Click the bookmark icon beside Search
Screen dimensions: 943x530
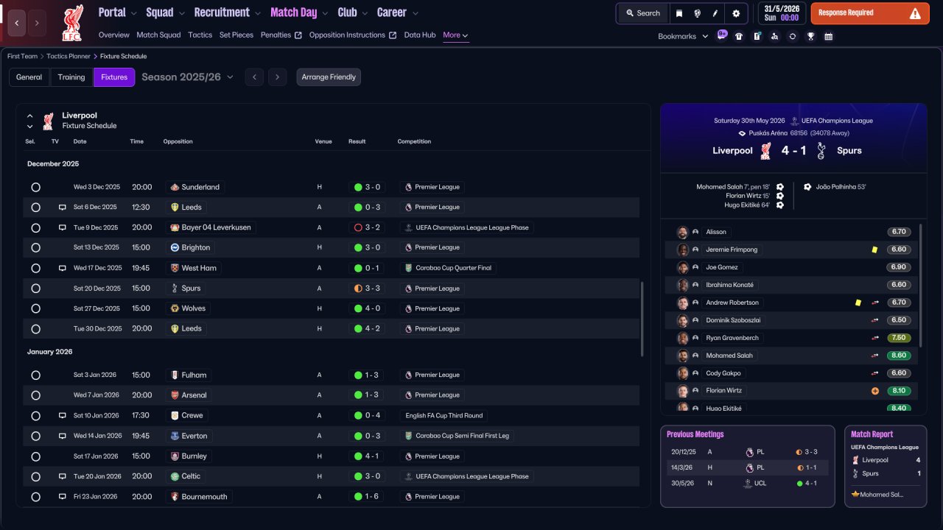(x=679, y=13)
